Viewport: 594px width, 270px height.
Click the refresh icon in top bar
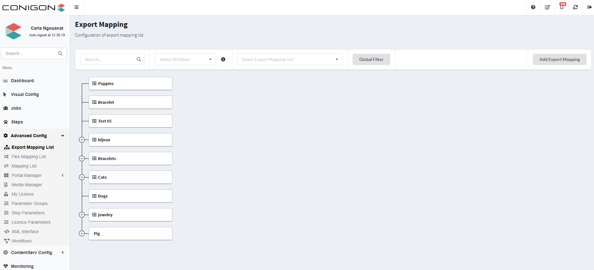(x=576, y=7)
